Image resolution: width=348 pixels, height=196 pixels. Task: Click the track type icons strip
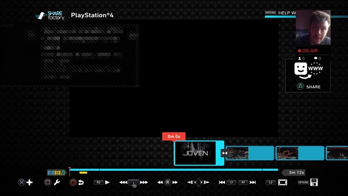[57, 173]
